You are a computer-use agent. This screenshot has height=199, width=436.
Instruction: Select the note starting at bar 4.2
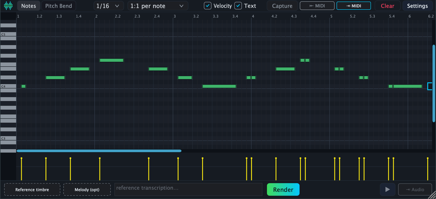pos(285,69)
